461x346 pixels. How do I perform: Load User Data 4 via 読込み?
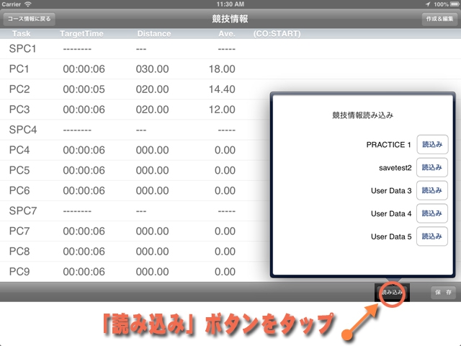tap(431, 213)
